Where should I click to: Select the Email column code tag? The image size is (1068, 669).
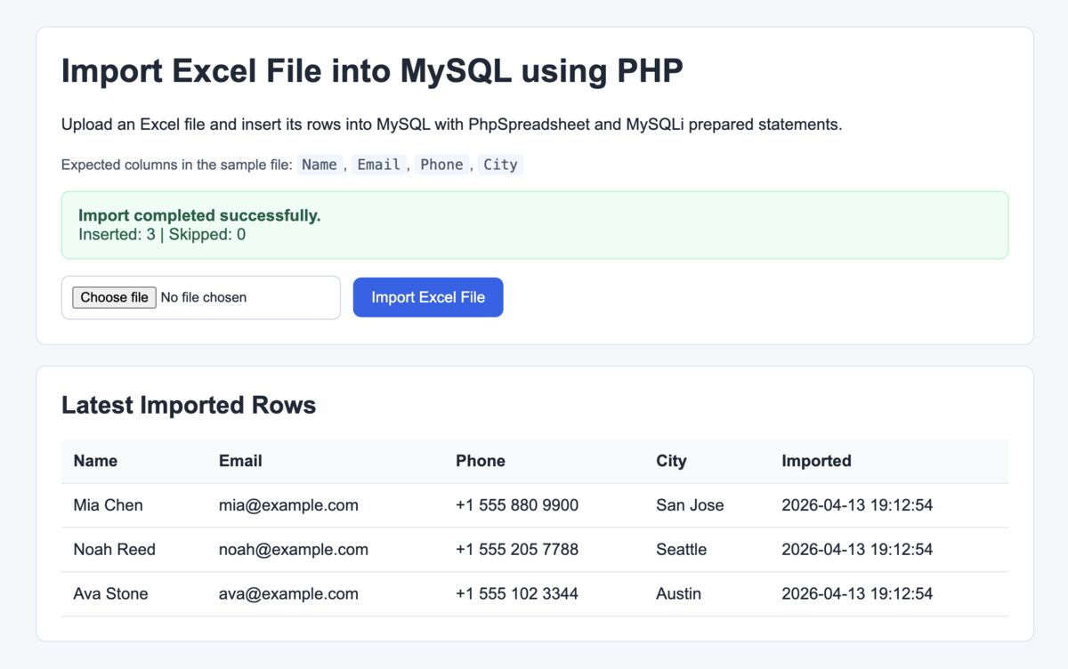tap(378, 165)
